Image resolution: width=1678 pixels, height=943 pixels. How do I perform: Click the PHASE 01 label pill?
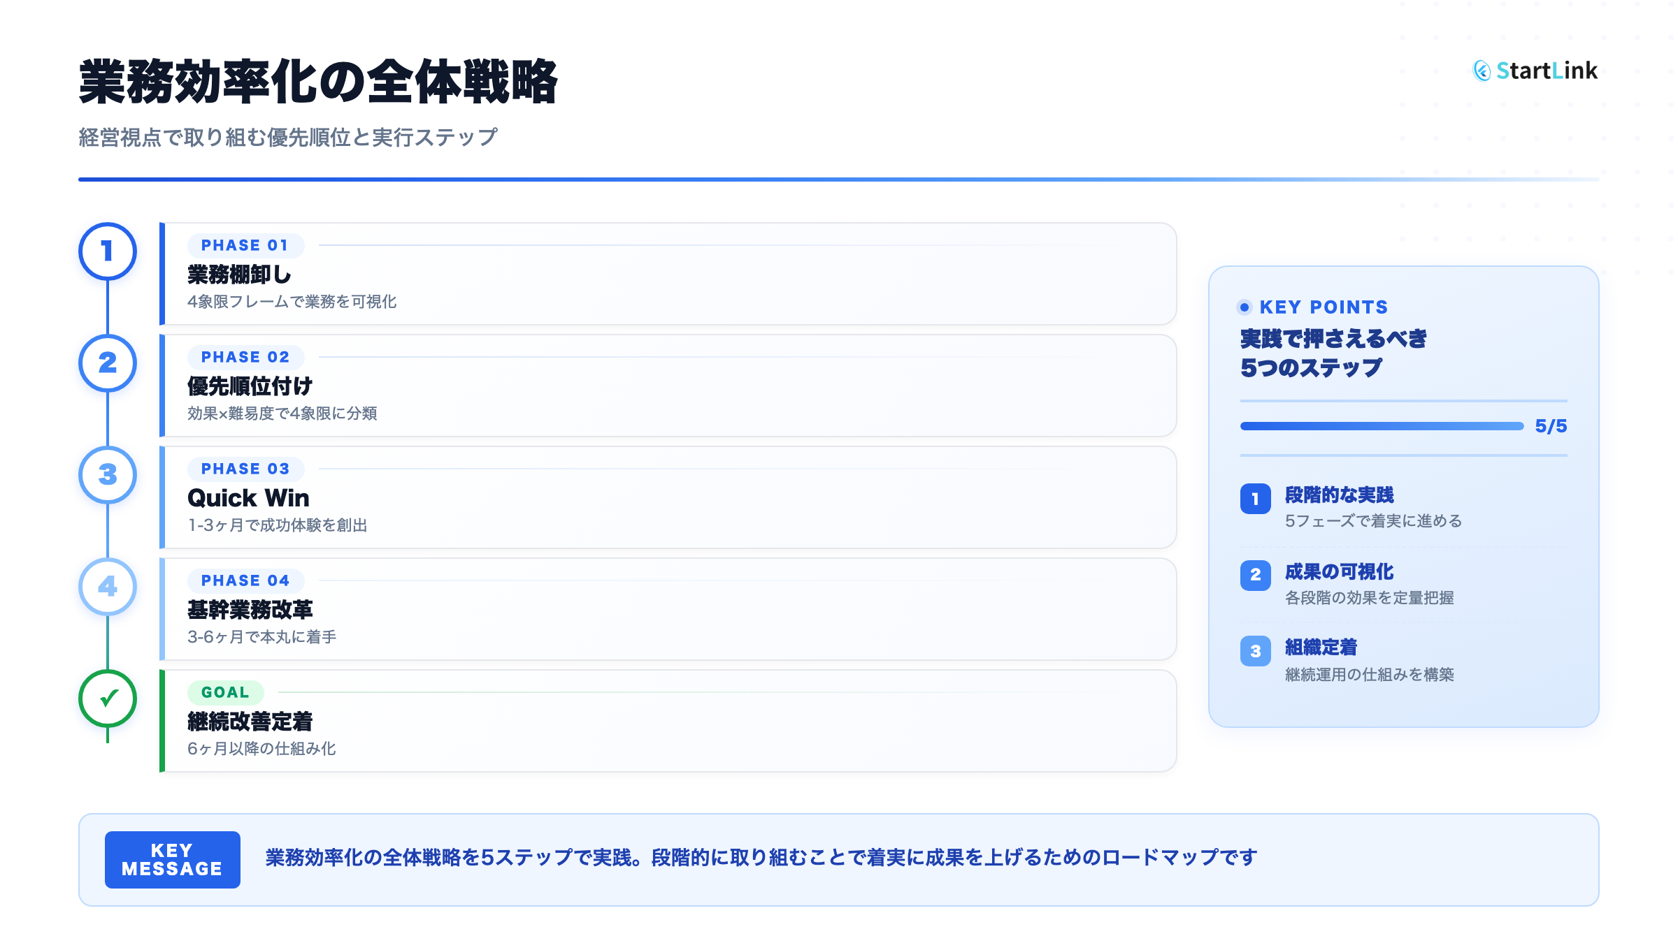tap(245, 245)
